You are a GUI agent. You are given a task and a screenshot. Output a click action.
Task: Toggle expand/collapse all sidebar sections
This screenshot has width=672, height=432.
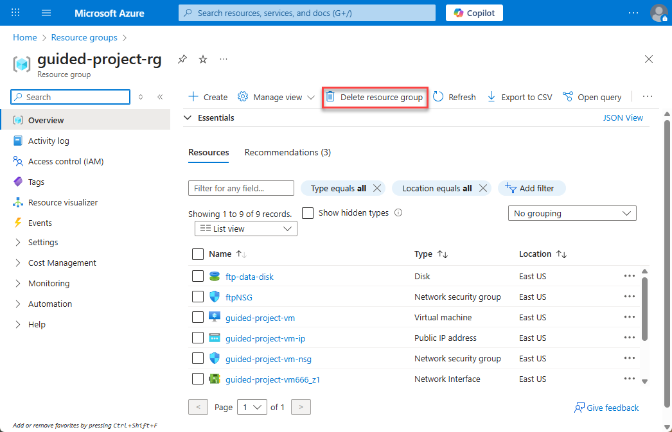tap(141, 97)
